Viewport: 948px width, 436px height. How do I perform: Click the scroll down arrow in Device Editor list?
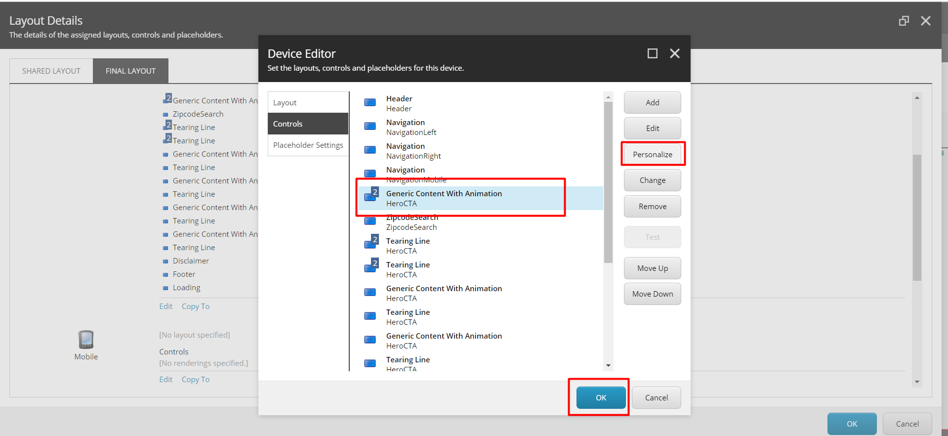tap(609, 365)
